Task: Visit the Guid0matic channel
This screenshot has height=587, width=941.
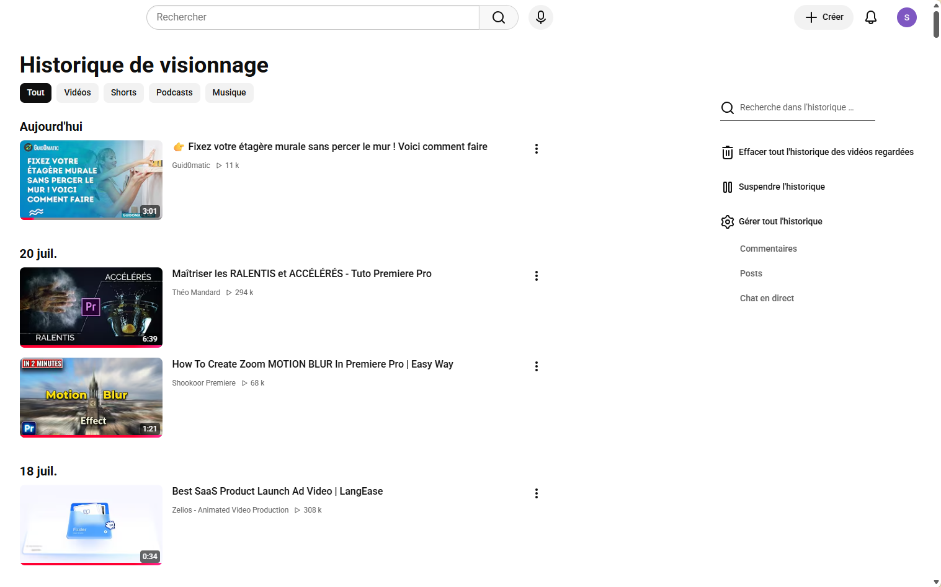Action: point(191,166)
